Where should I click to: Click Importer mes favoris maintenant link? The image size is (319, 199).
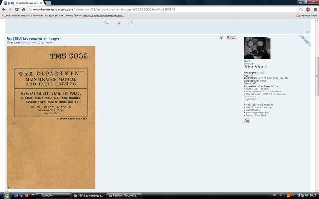tap(103, 15)
